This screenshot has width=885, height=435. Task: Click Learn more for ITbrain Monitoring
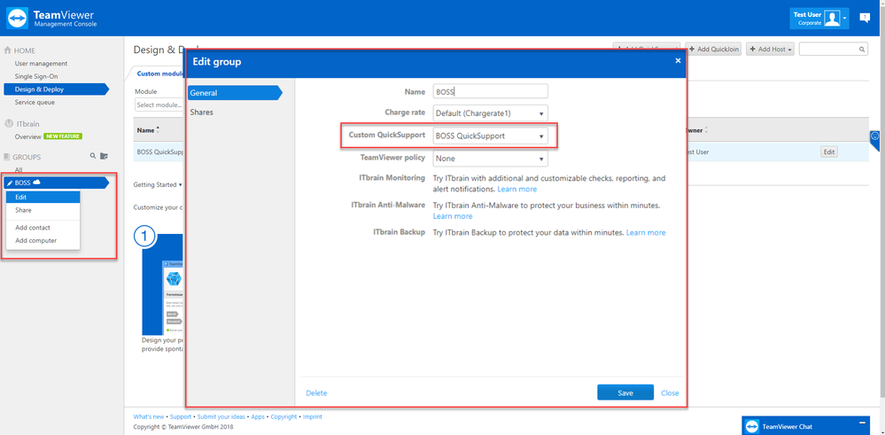pos(517,189)
